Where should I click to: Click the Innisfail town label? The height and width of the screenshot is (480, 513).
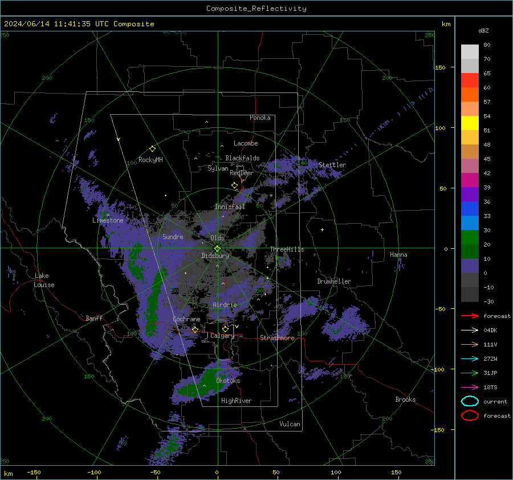(230, 207)
